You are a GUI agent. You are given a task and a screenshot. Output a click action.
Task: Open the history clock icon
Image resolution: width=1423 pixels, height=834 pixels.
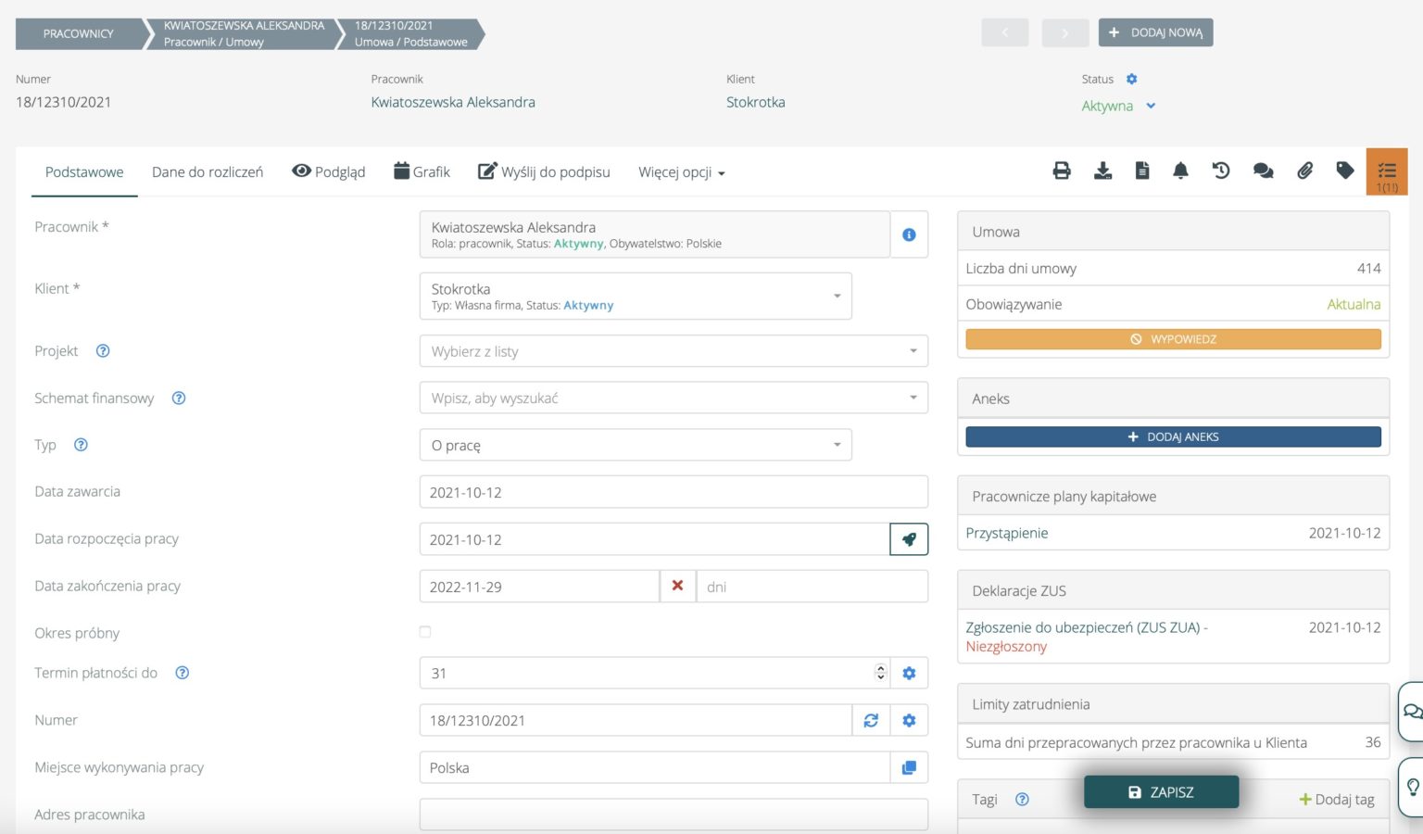[1221, 171]
